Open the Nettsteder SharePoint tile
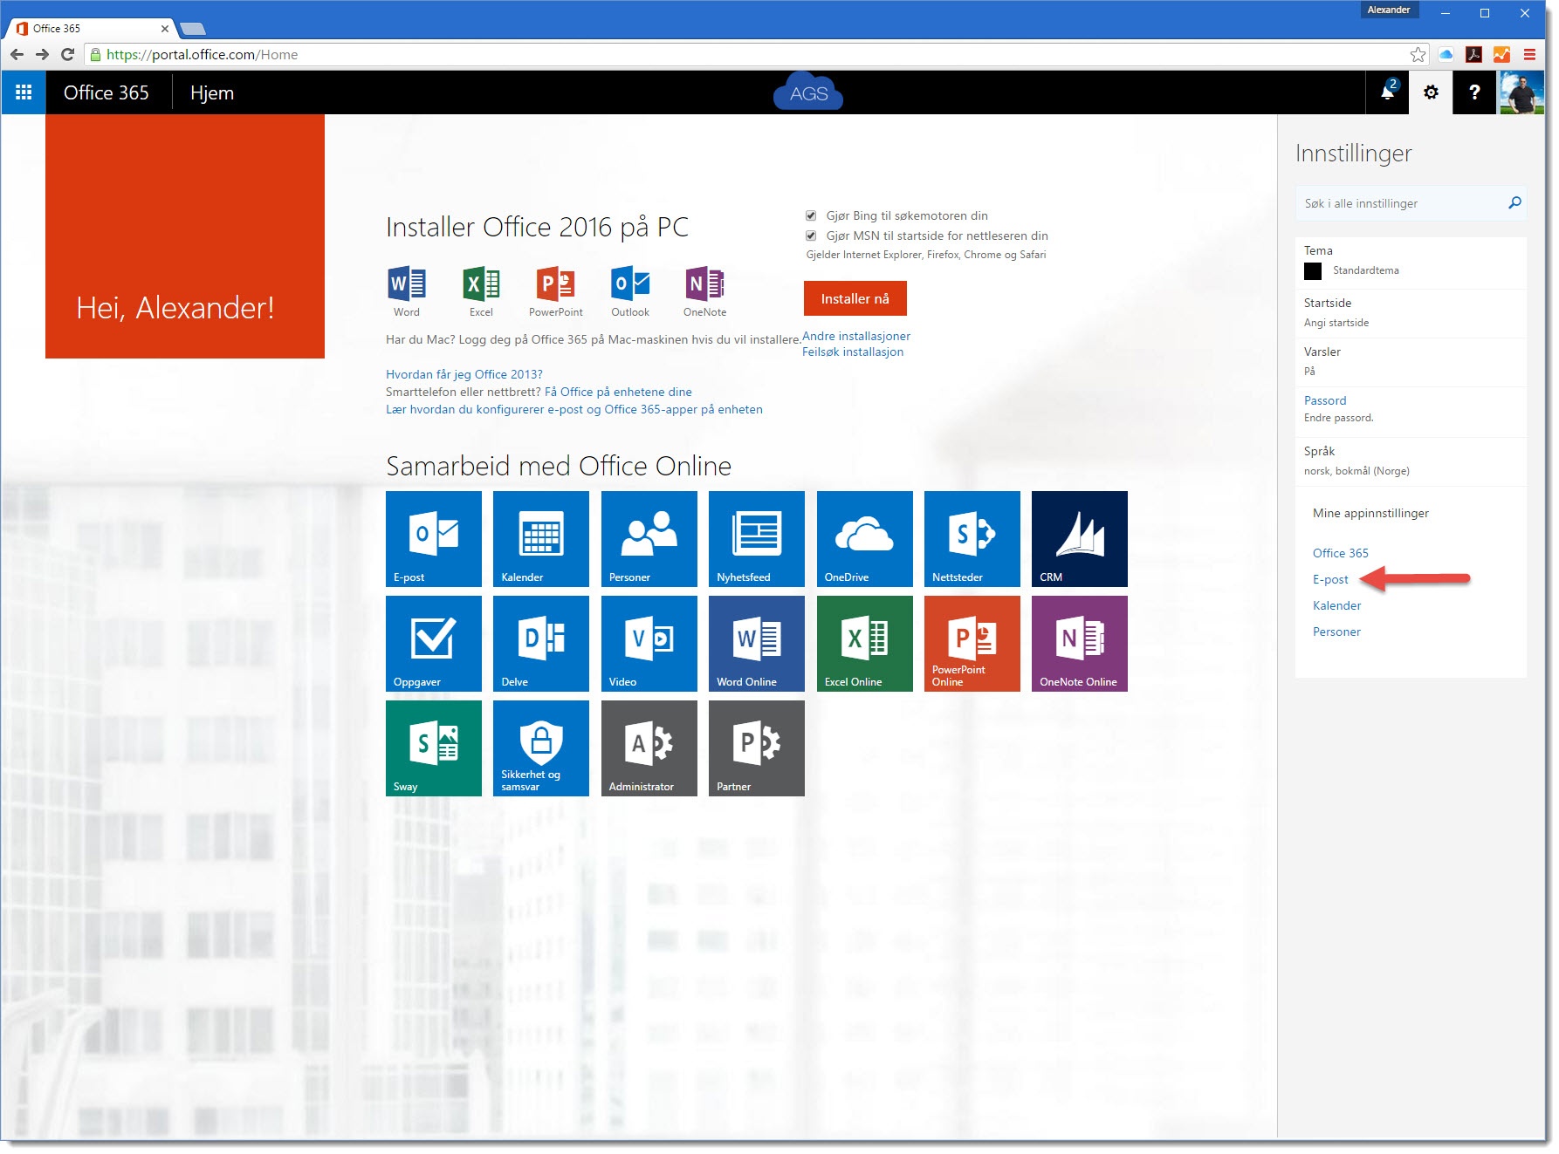 [972, 539]
